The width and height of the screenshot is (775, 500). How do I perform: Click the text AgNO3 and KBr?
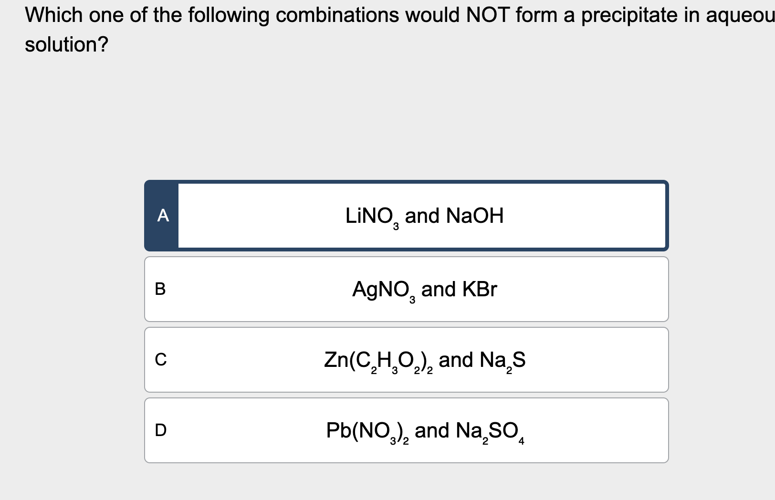pos(424,289)
